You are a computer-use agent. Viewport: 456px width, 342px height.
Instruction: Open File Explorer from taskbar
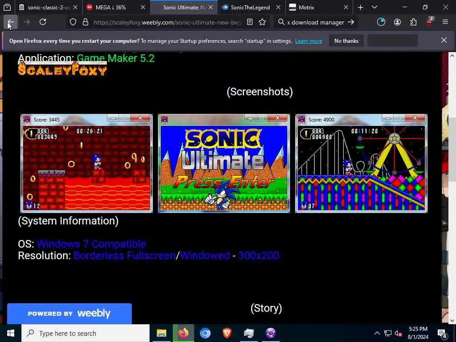[x=161, y=333]
